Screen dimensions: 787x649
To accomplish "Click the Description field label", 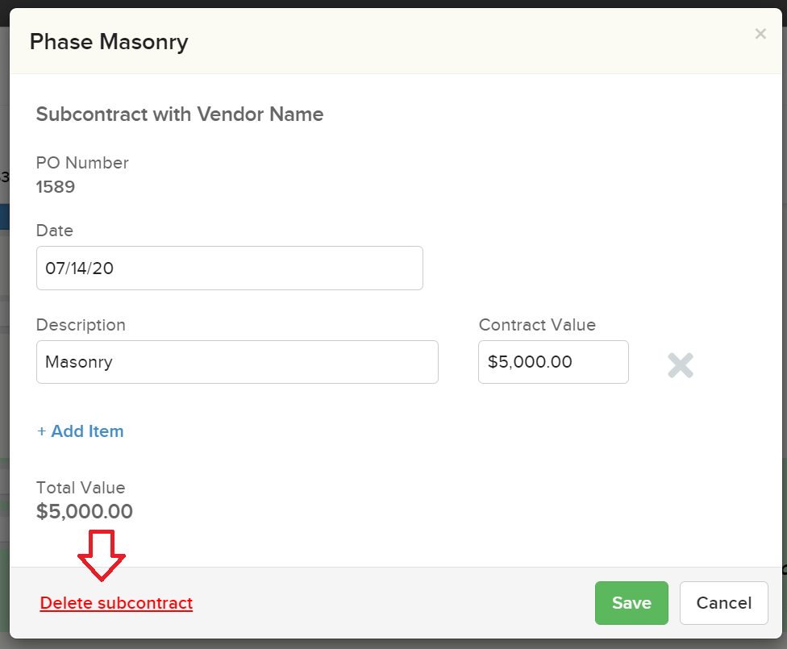I will pos(81,325).
